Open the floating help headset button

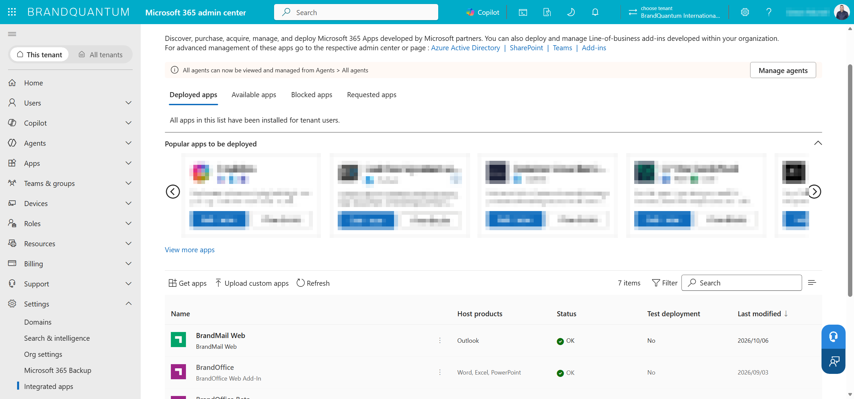pos(833,337)
